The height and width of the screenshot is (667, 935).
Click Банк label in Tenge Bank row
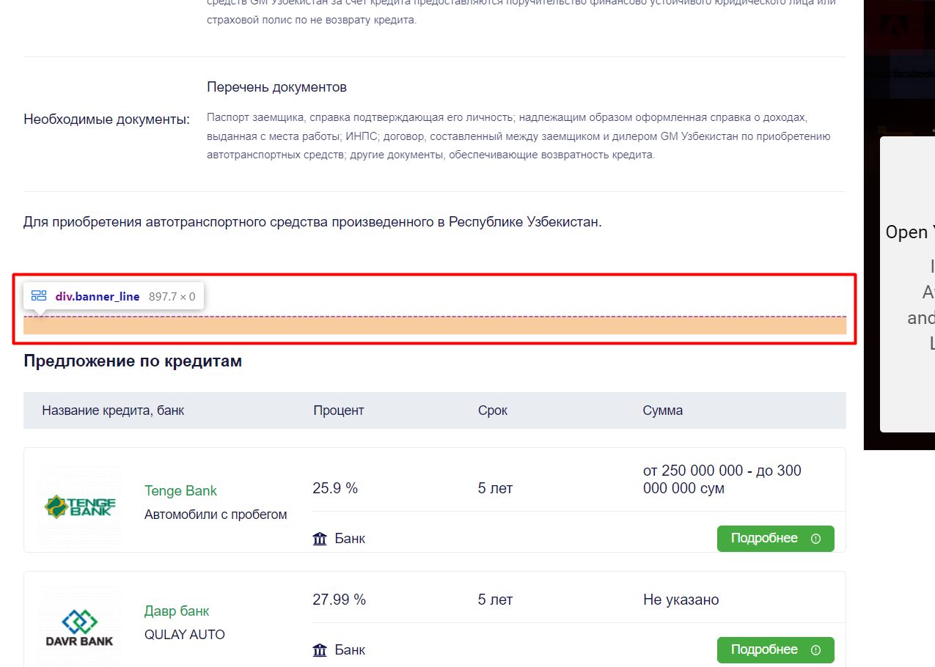350,539
